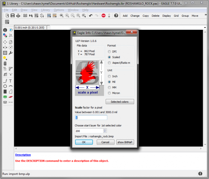Open the Help question mark icon
The width and height of the screenshot is (209, 179).
pyautogui.click(x=116, y=16)
